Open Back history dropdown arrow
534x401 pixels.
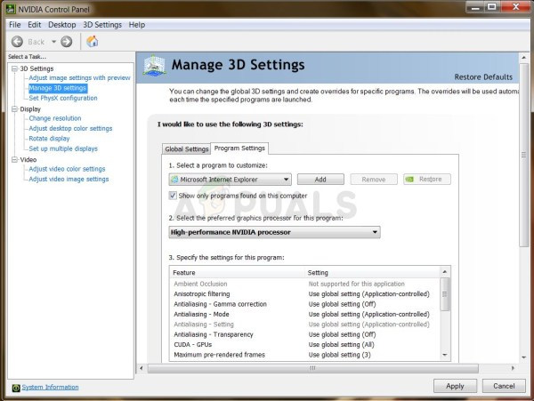pyautogui.click(x=53, y=42)
